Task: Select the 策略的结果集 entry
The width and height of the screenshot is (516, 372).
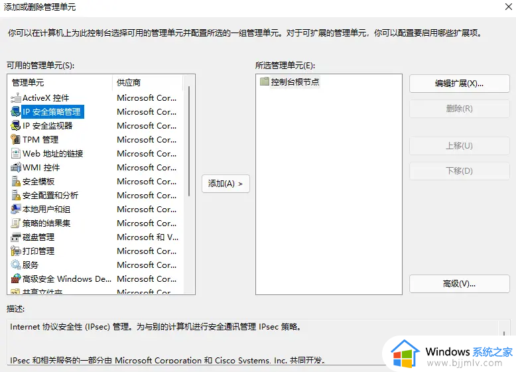Action: pos(46,223)
